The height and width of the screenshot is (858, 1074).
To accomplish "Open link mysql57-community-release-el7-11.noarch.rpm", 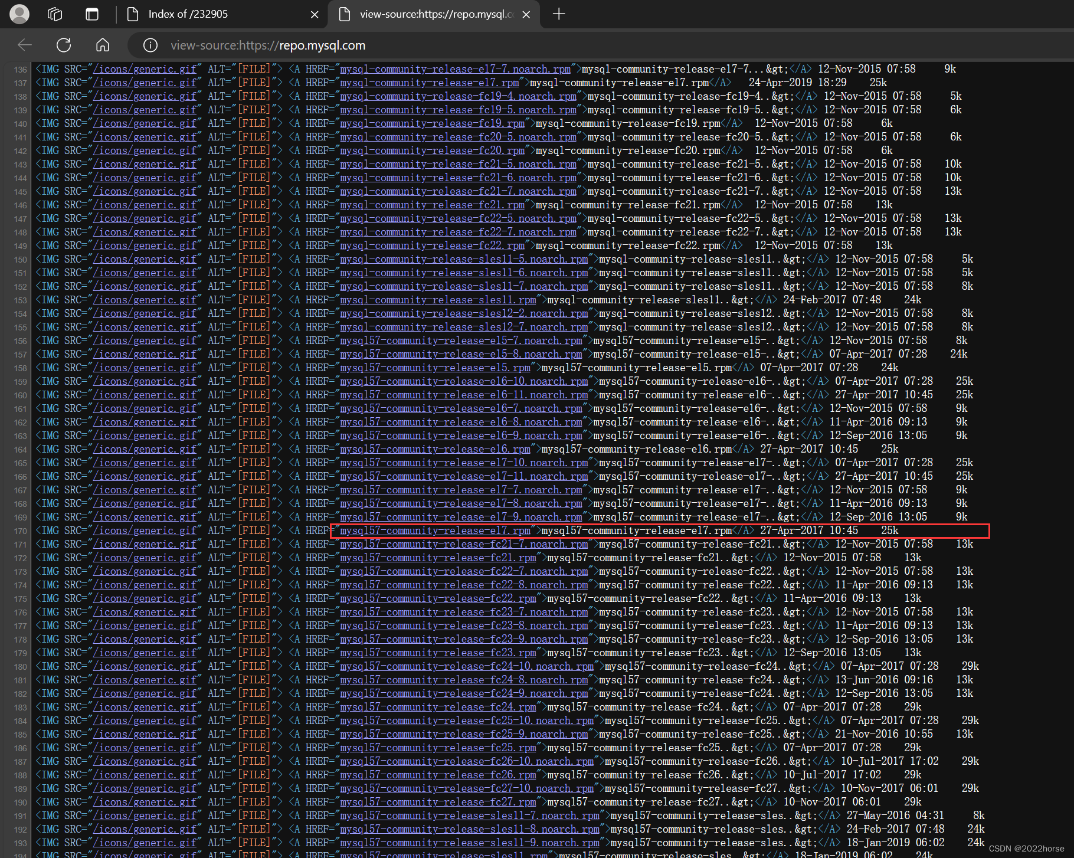I will point(464,476).
